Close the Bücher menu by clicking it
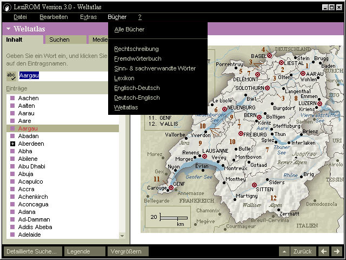346x260 pixels. (x=117, y=17)
